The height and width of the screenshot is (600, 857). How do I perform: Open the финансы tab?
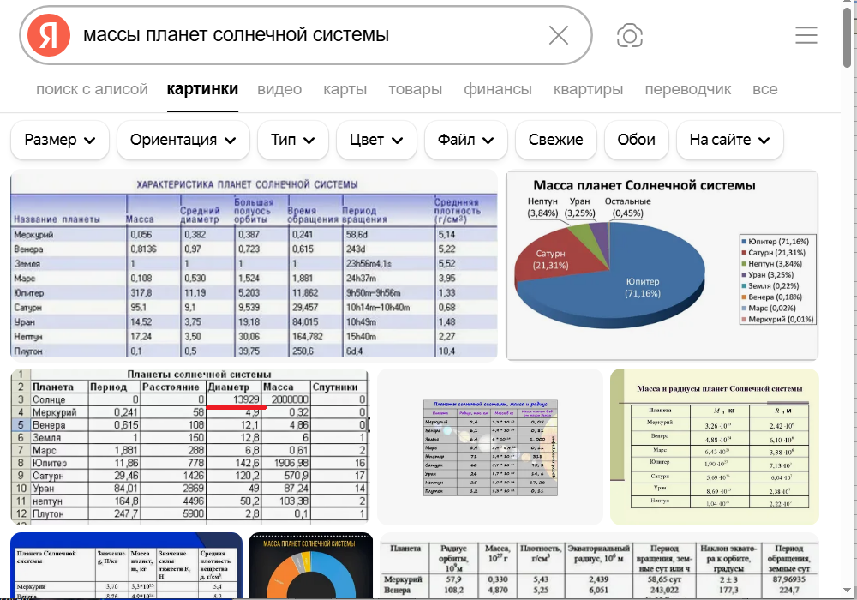(497, 89)
